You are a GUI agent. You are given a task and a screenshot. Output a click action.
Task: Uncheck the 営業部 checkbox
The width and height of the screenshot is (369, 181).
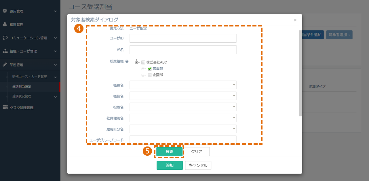149,69
